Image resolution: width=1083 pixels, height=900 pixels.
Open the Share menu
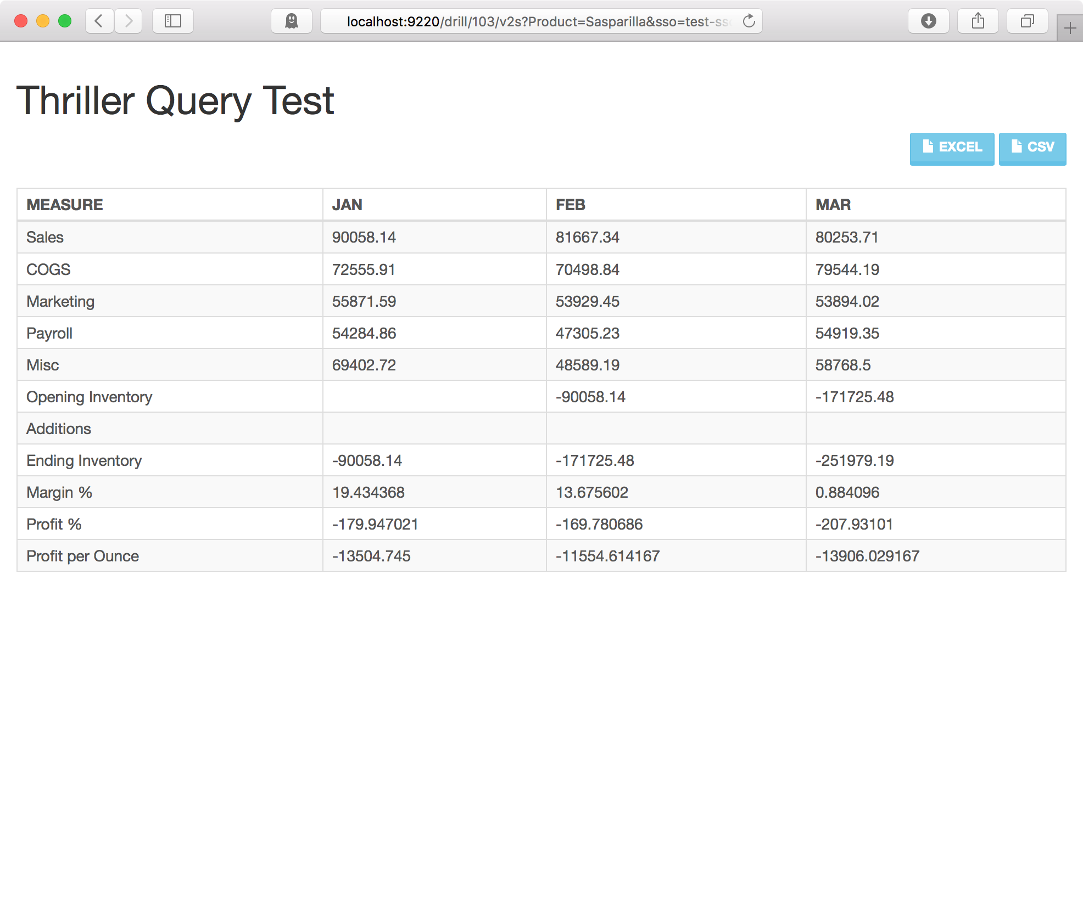978,21
